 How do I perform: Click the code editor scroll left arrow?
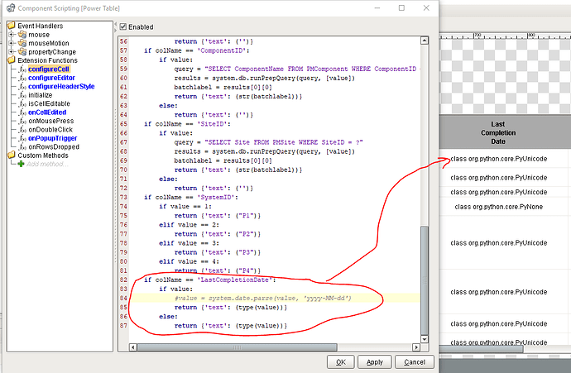[x=133, y=347]
